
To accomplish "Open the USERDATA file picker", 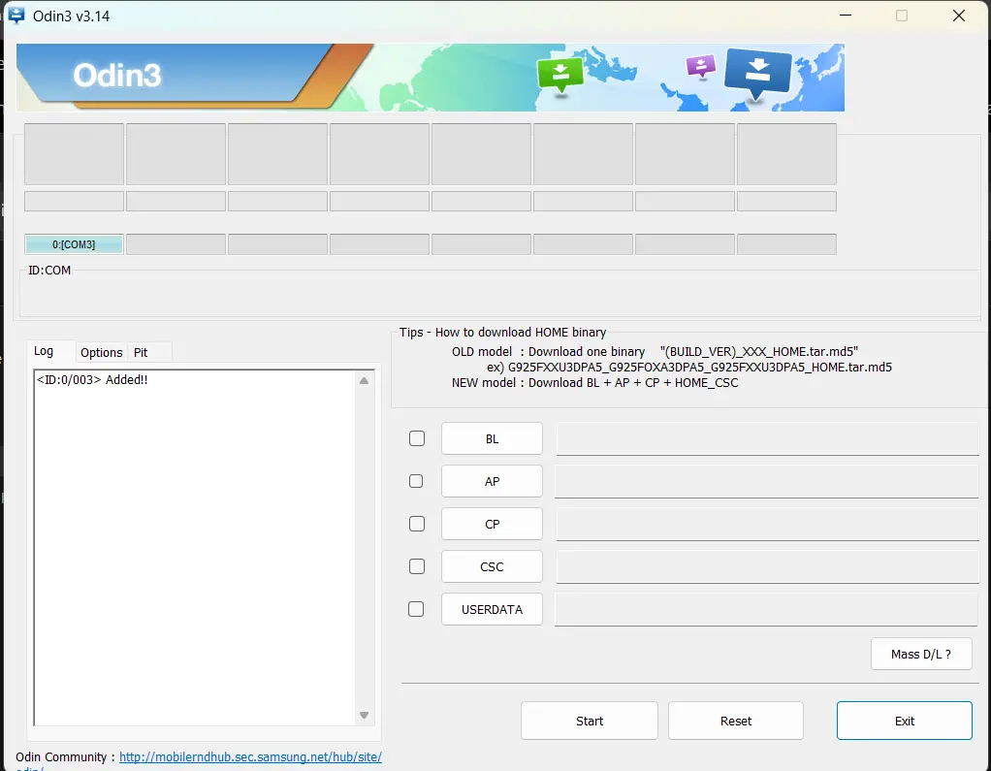I will point(492,609).
